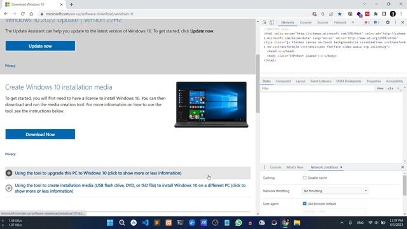Click the red error count badge
The image size is (407, 229).
(367, 22)
